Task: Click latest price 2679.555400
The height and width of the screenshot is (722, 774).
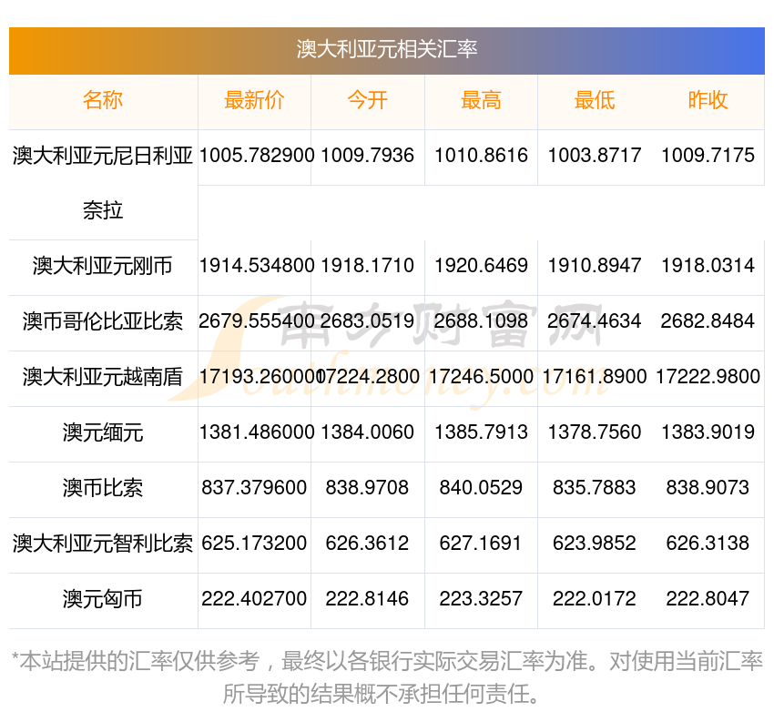Action: [x=257, y=321]
